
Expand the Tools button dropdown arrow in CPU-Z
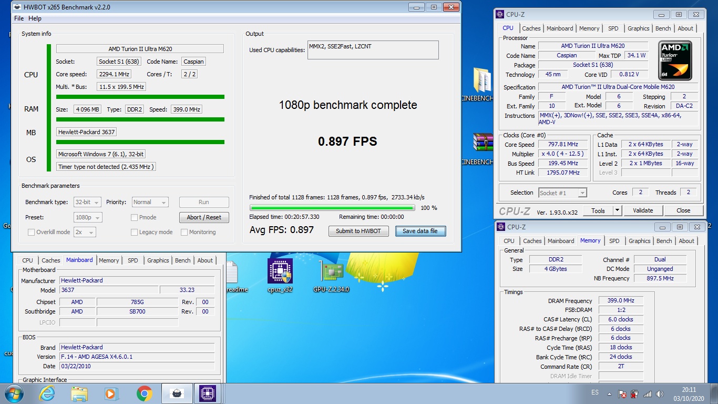click(617, 210)
